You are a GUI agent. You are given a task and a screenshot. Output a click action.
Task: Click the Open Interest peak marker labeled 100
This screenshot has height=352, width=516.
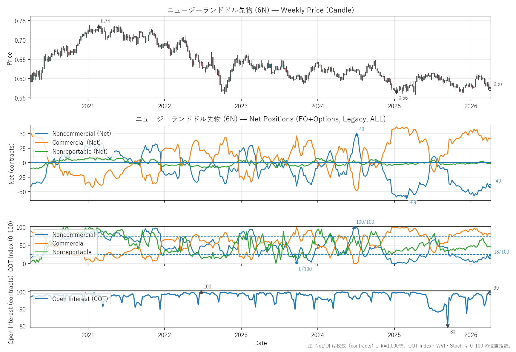[x=201, y=292]
